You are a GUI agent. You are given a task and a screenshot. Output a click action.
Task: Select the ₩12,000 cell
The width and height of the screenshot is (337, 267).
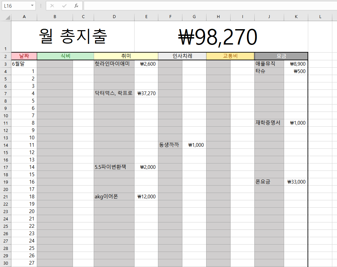[146, 197]
